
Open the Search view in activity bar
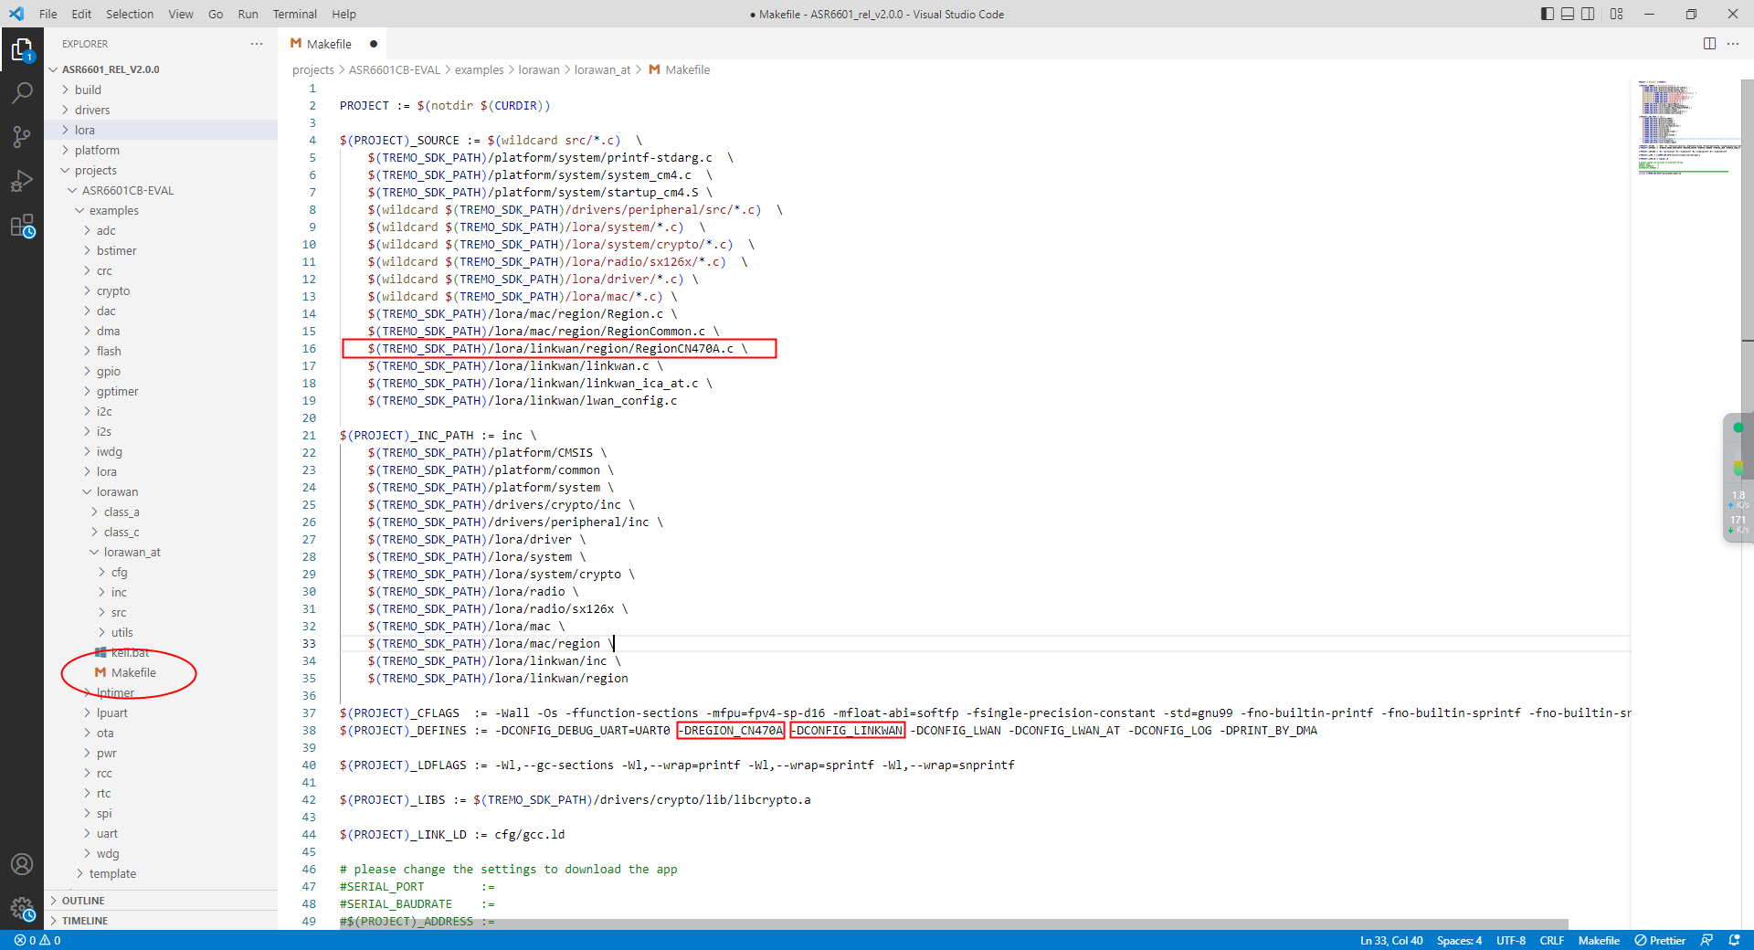click(x=22, y=93)
